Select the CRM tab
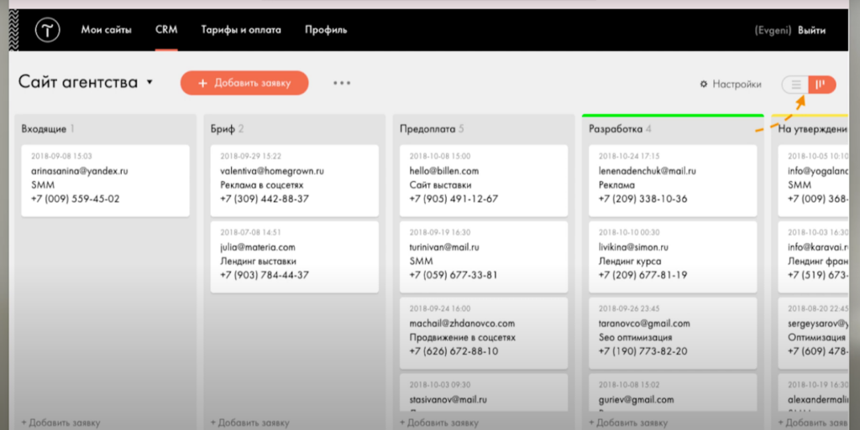 point(165,29)
